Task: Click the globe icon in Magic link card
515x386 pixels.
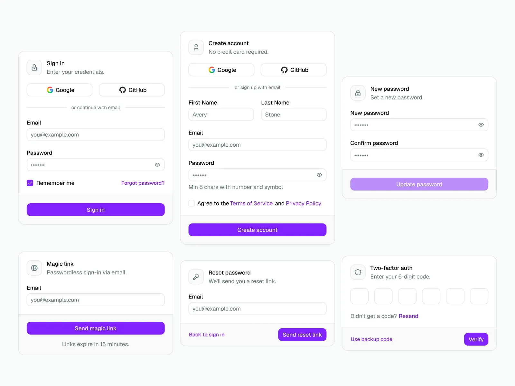Action: point(34,268)
